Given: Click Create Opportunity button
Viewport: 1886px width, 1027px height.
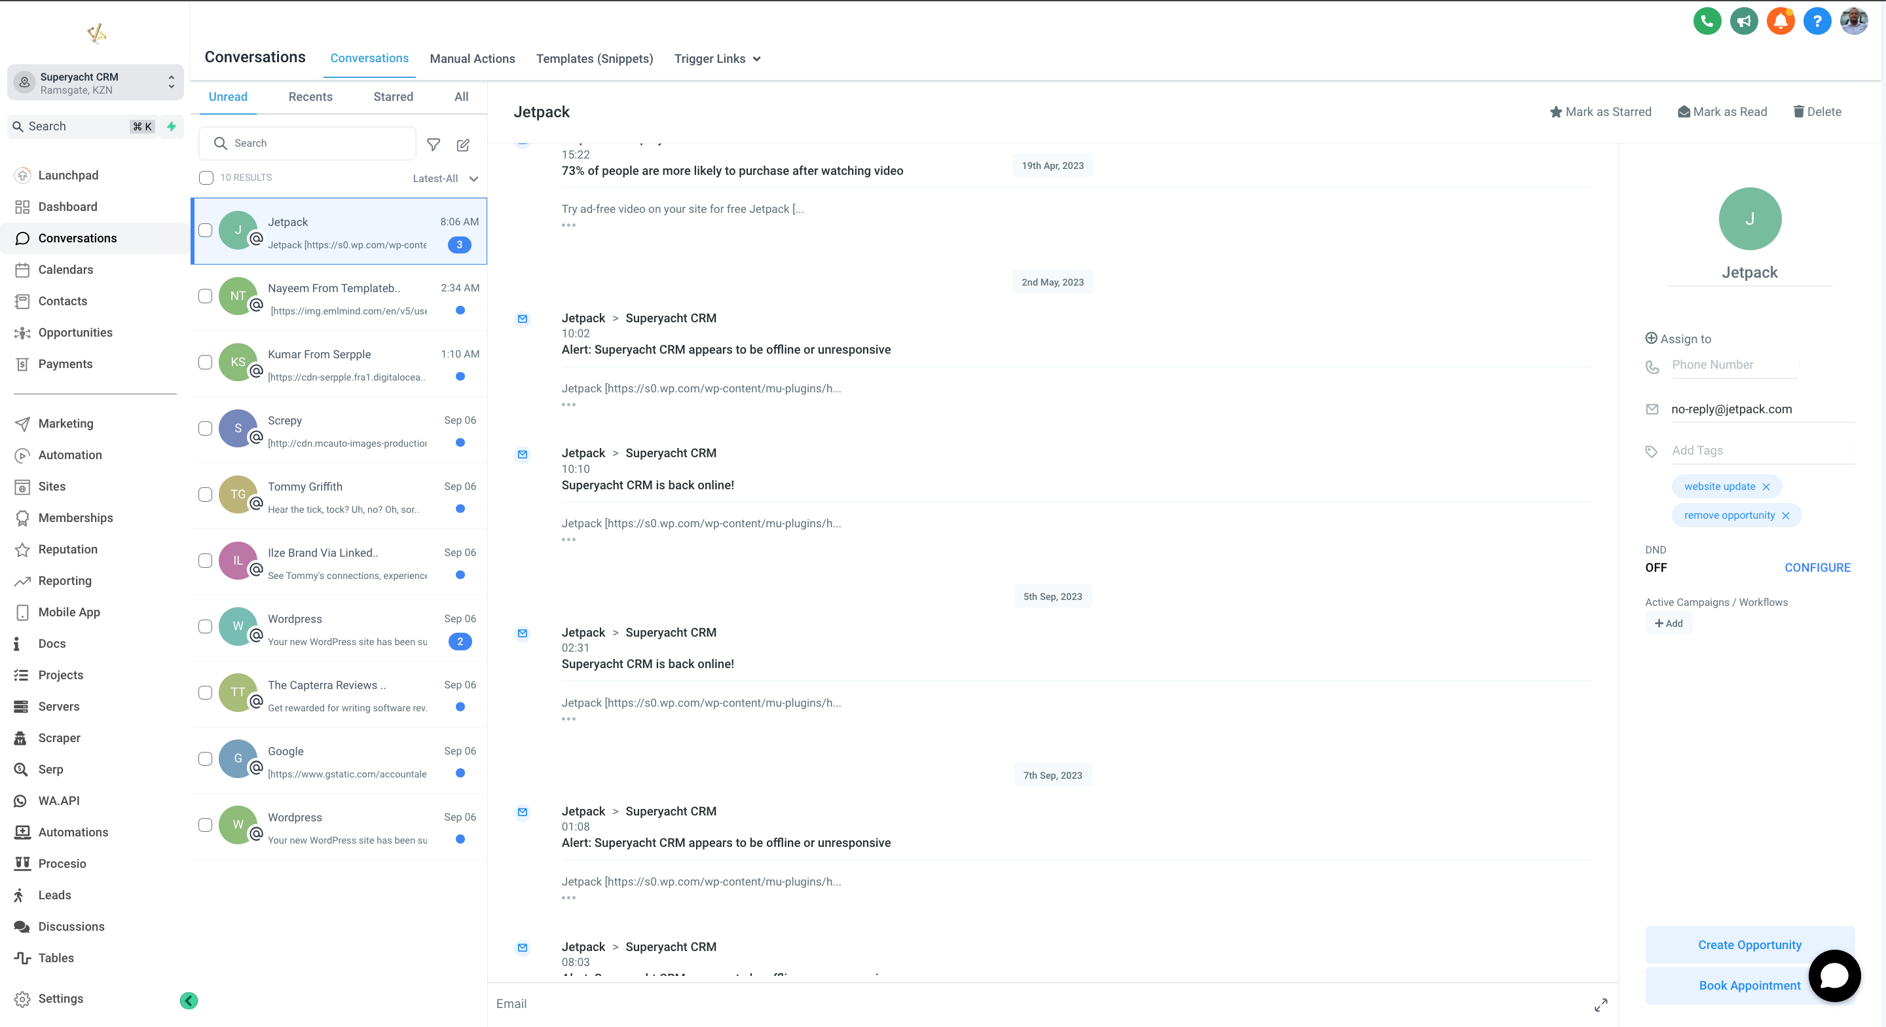Looking at the screenshot, I should [x=1750, y=945].
